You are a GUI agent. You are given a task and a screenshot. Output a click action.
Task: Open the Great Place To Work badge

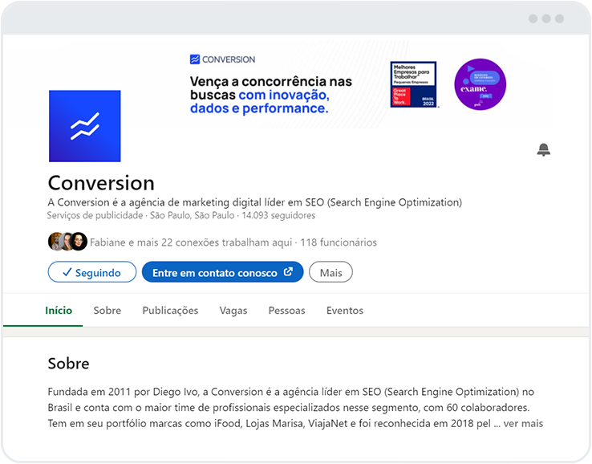pyautogui.click(x=413, y=84)
